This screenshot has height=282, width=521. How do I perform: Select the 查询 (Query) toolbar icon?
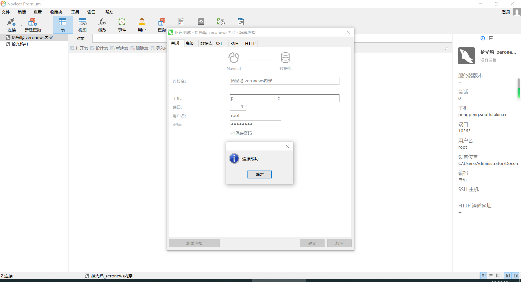pos(162,25)
